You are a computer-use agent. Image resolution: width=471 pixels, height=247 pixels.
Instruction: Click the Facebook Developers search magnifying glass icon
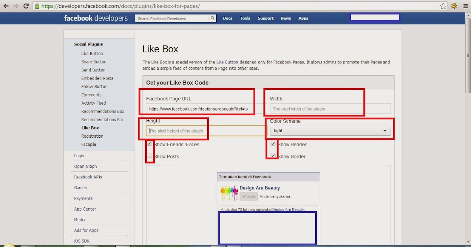[212, 18]
